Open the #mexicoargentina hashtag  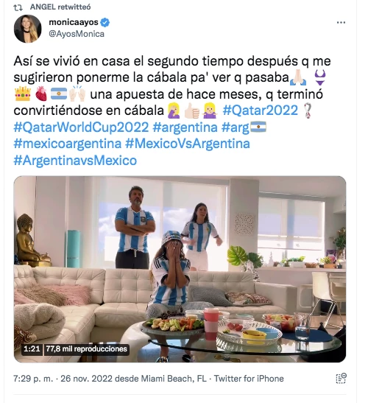[x=68, y=144]
